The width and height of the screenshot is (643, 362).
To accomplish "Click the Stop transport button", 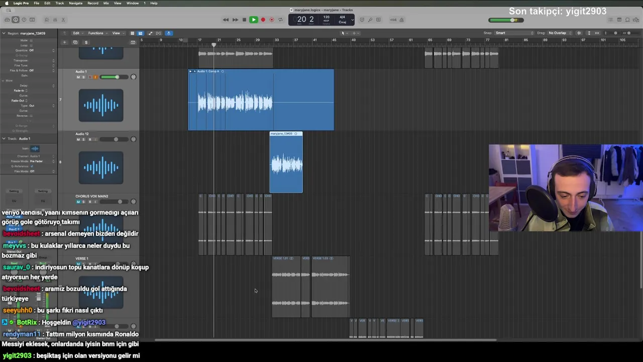I will [x=244, y=20].
